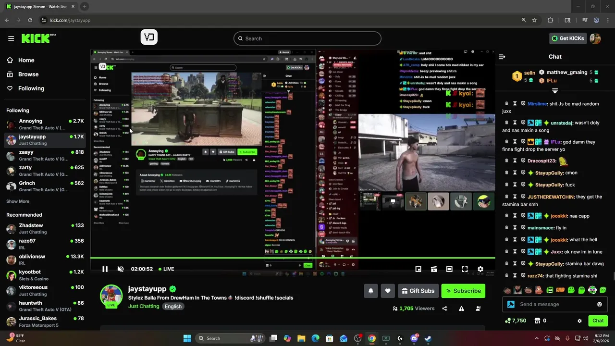Click the Vortex logo icon in header

click(149, 37)
